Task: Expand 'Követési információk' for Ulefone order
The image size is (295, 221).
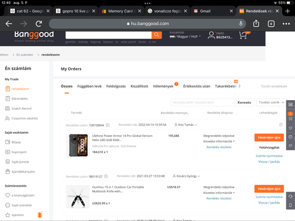Action: 219,141
